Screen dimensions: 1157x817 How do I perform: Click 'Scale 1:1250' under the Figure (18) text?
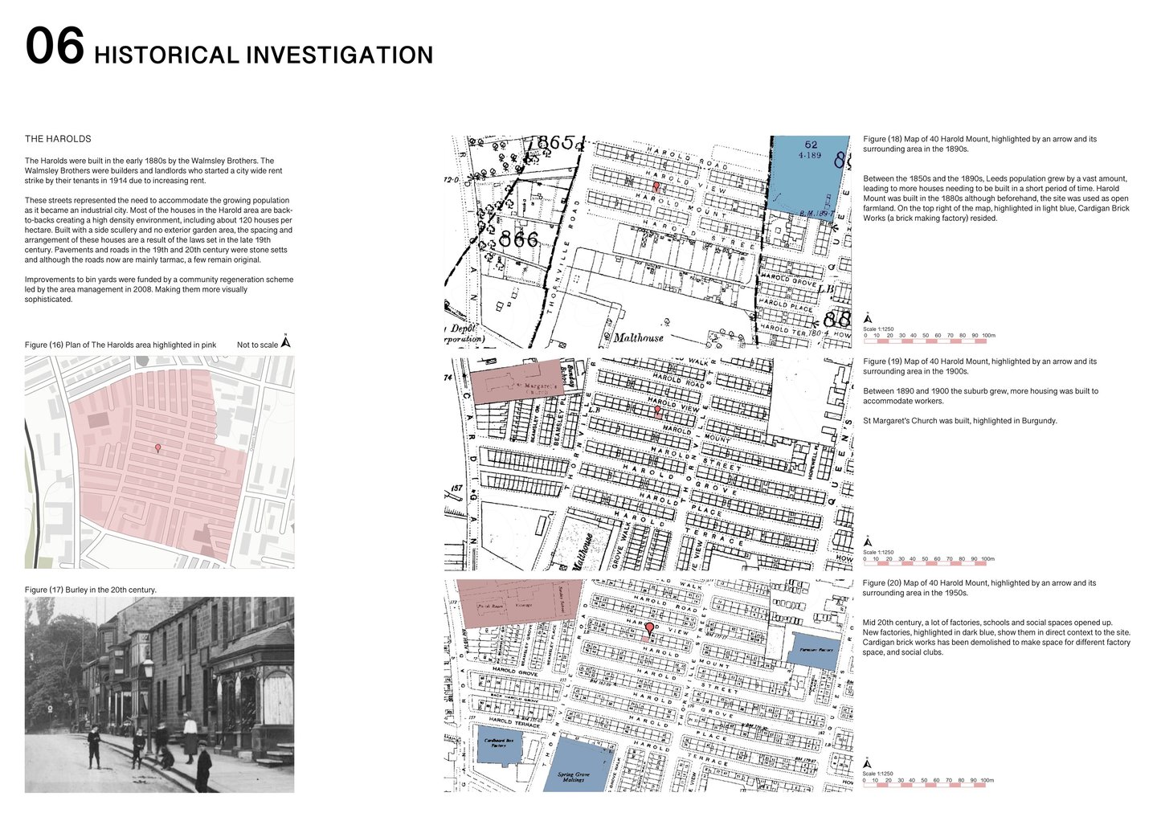[878, 329]
